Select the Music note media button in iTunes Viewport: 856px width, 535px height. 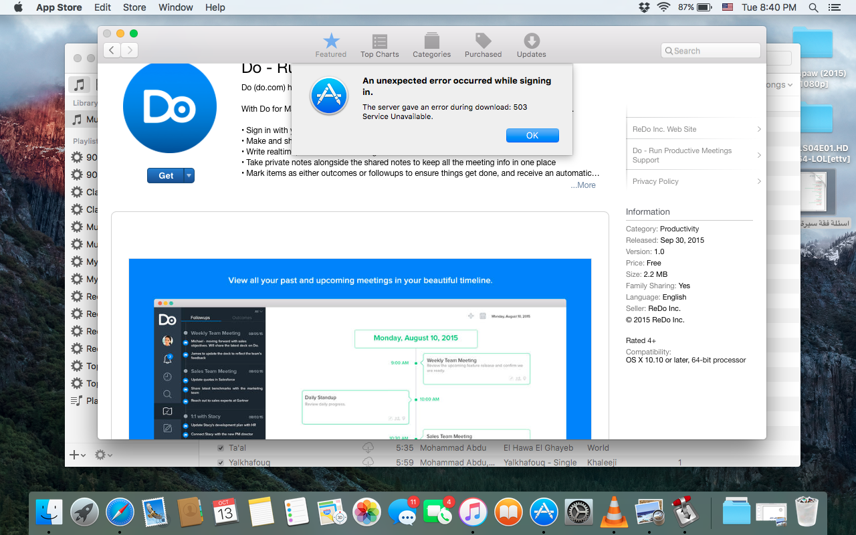click(x=79, y=84)
